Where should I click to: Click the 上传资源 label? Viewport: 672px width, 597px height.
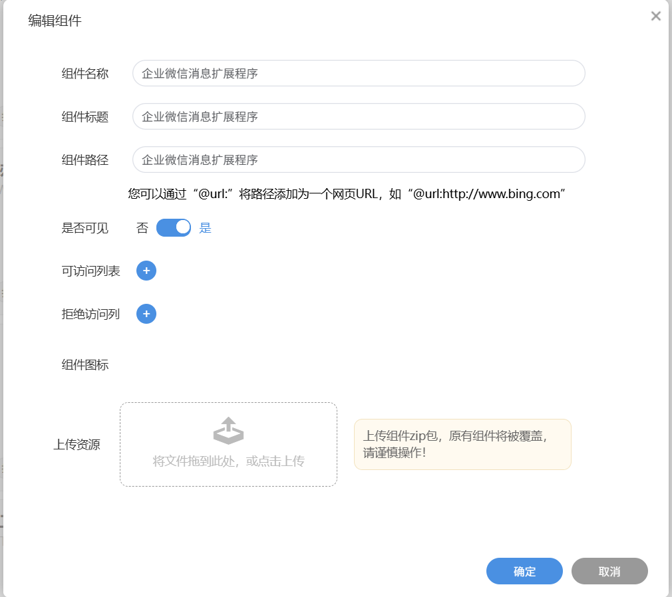click(x=77, y=445)
